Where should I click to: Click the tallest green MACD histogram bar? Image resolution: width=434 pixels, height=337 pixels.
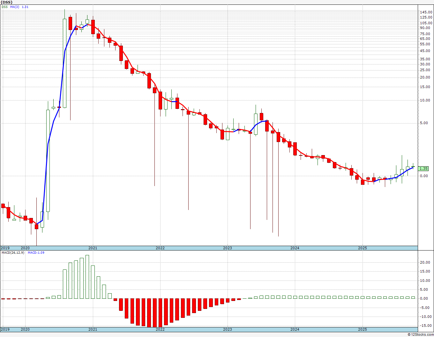87,277
